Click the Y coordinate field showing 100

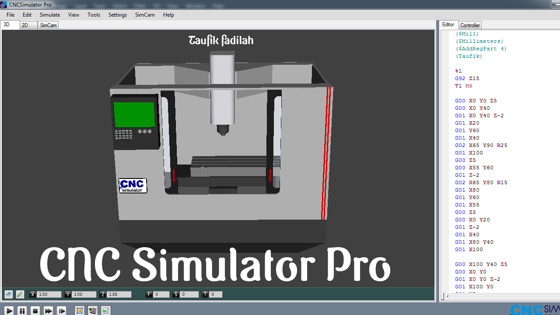click(x=84, y=294)
